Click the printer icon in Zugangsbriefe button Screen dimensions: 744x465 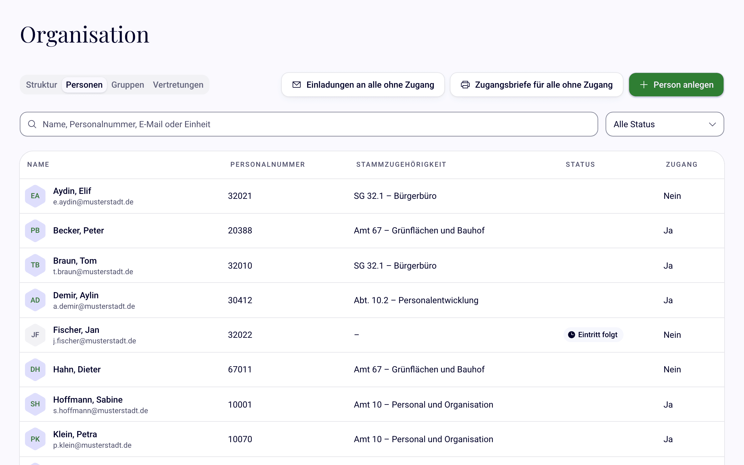pyautogui.click(x=465, y=85)
